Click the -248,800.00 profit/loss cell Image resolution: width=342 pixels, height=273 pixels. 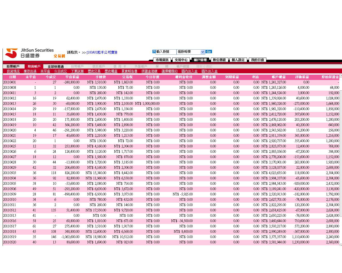[x=72, y=82]
